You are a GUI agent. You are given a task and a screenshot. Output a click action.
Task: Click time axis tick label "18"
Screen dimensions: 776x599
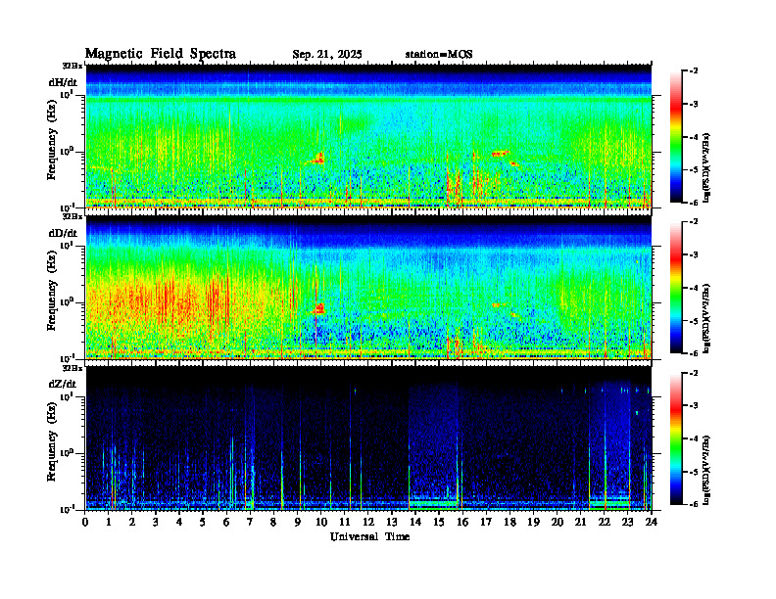click(x=509, y=522)
